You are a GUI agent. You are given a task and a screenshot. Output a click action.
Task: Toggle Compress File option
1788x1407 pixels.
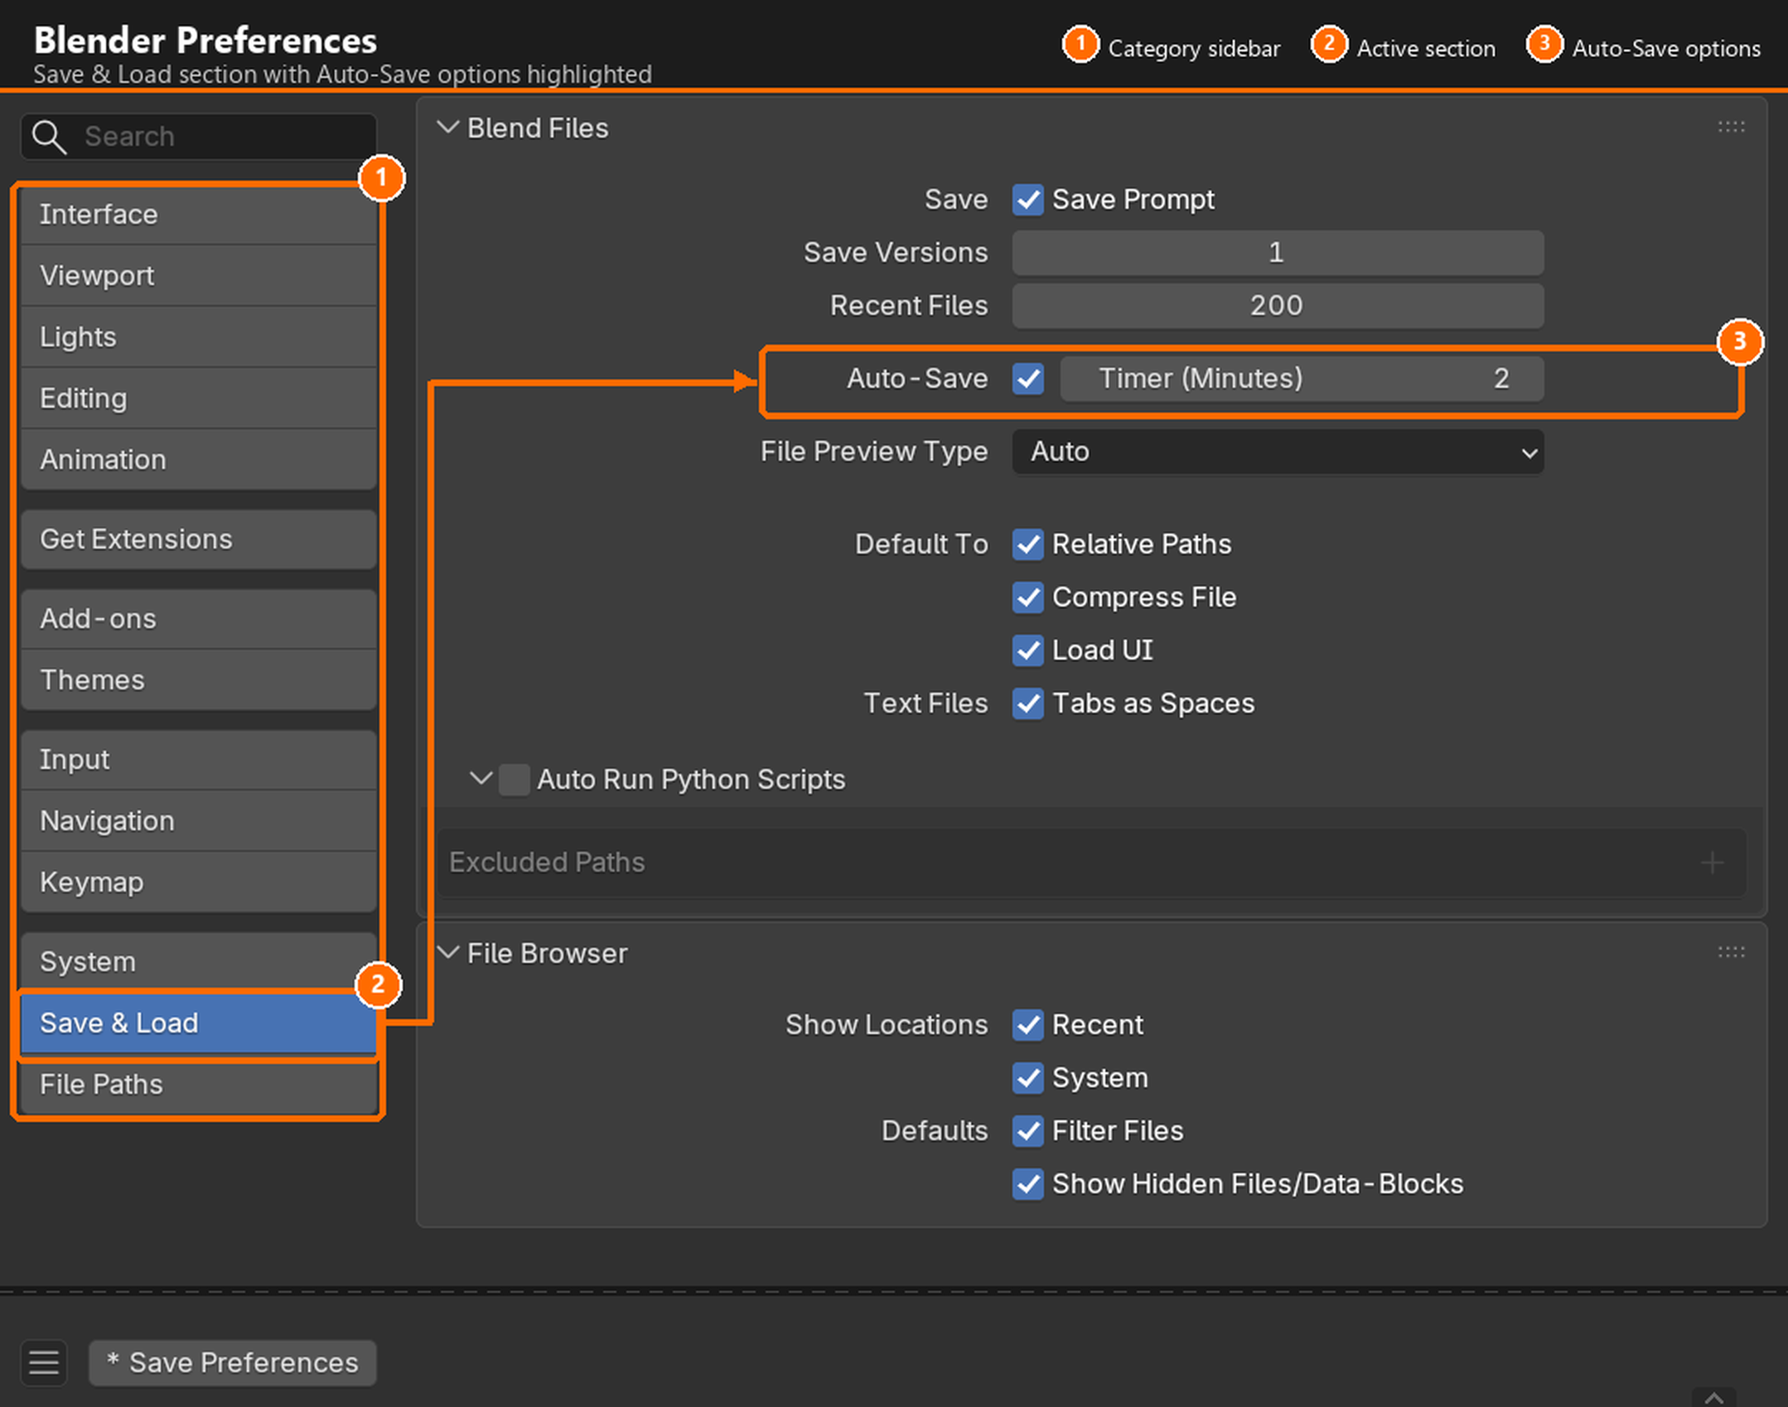point(1027,597)
